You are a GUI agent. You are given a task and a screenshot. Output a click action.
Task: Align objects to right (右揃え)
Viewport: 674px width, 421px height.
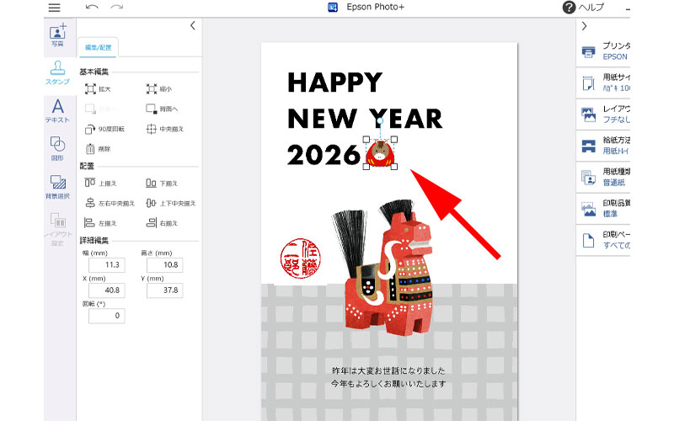[162, 223]
